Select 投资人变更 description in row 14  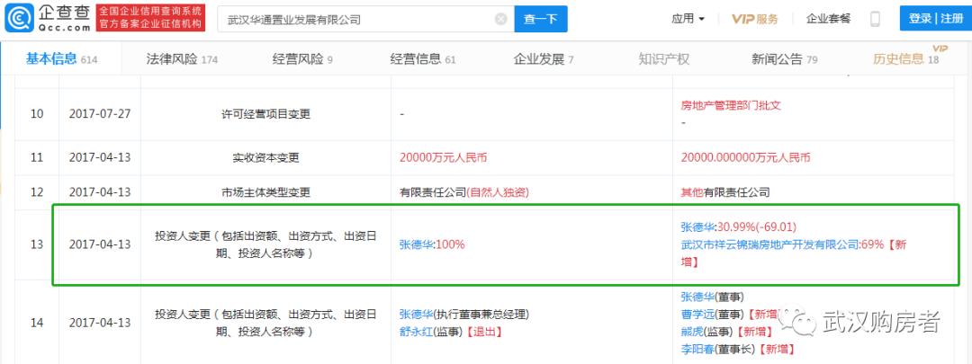pyautogui.click(x=265, y=323)
